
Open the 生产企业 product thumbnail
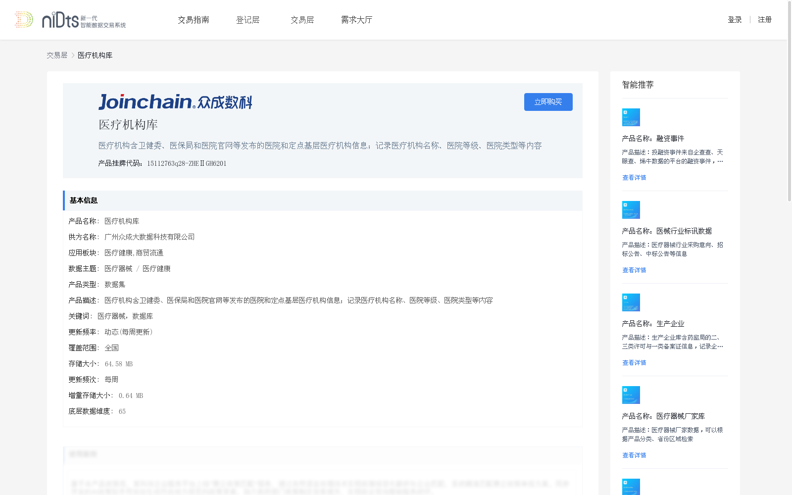[x=631, y=302]
